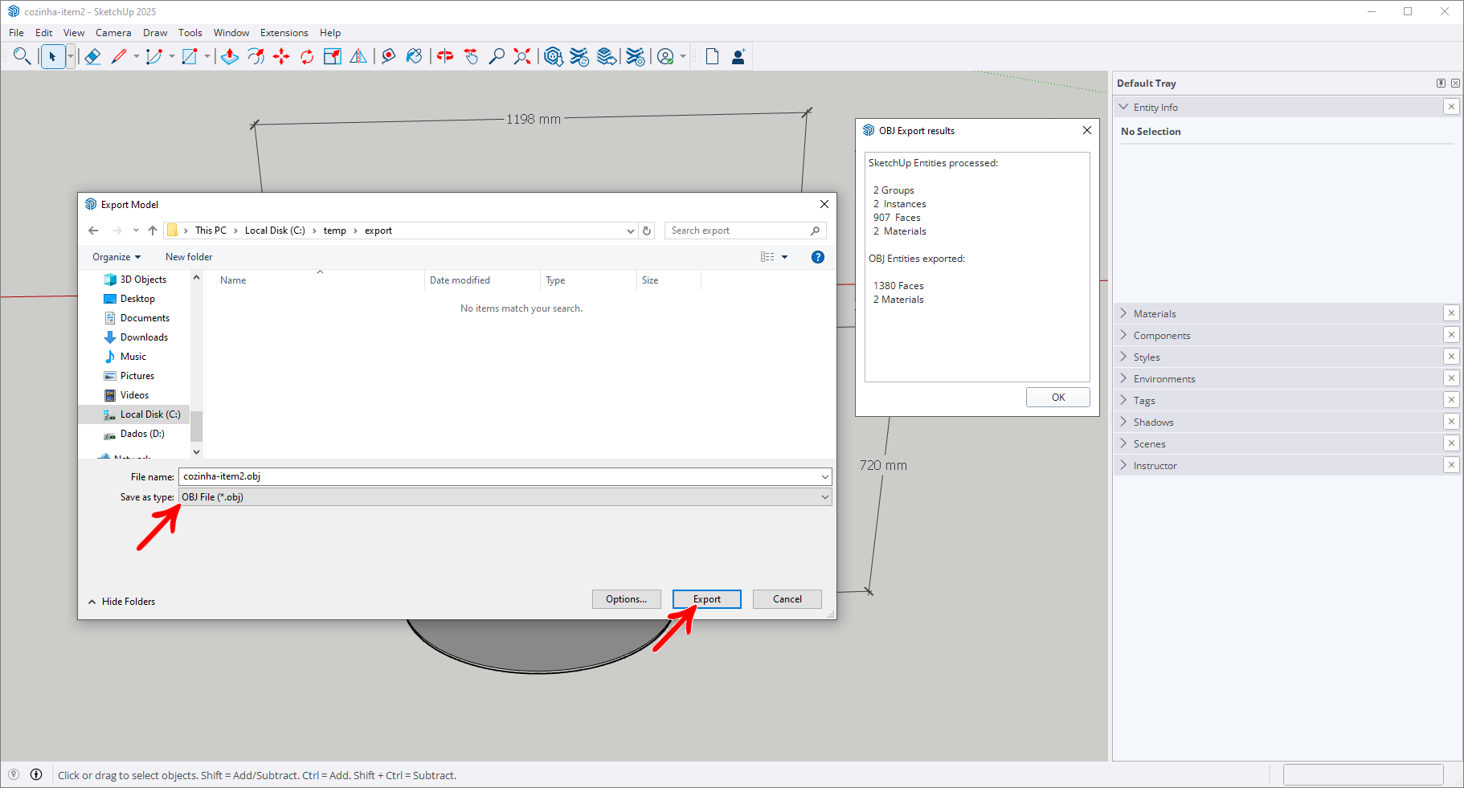Toggle Hide Folders in Export dialog
Screen dimensions: 1464x788
click(121, 602)
